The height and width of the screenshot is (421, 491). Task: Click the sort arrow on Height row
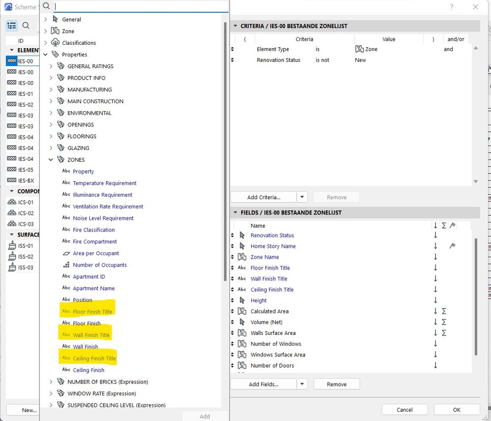[435, 300]
